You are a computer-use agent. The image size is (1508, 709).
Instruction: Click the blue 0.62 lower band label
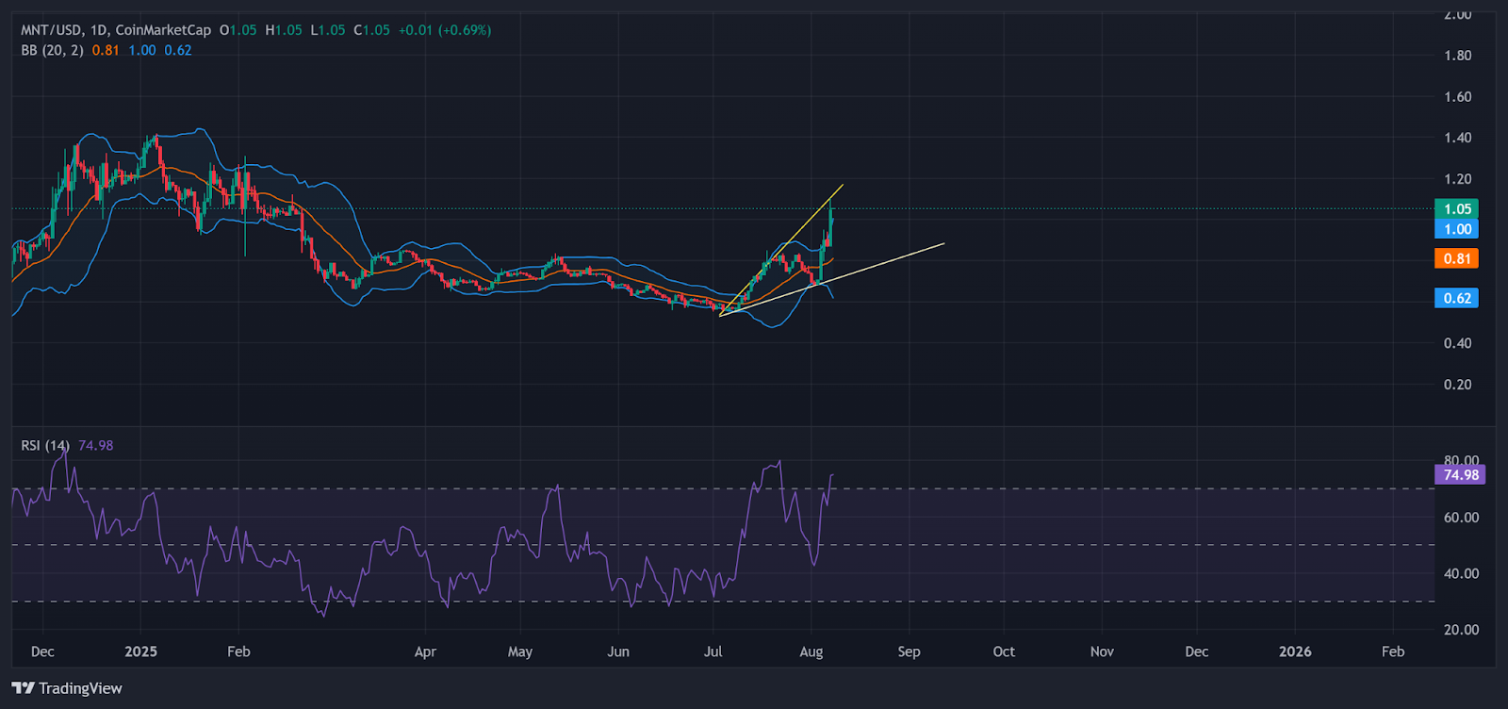(x=1456, y=298)
